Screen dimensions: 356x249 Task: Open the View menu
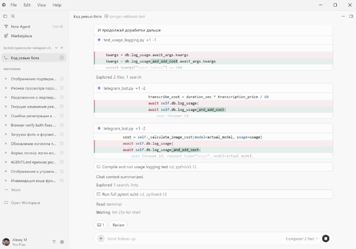point(41,5)
